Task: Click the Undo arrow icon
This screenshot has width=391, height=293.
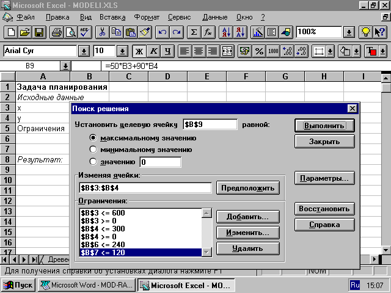Action: point(163,32)
